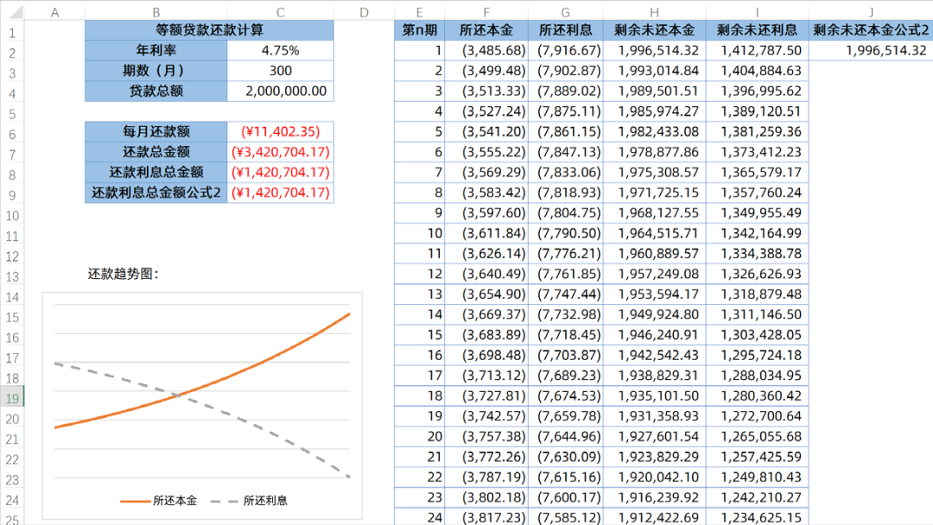
Task: Select column D header
Action: pyautogui.click(x=364, y=12)
